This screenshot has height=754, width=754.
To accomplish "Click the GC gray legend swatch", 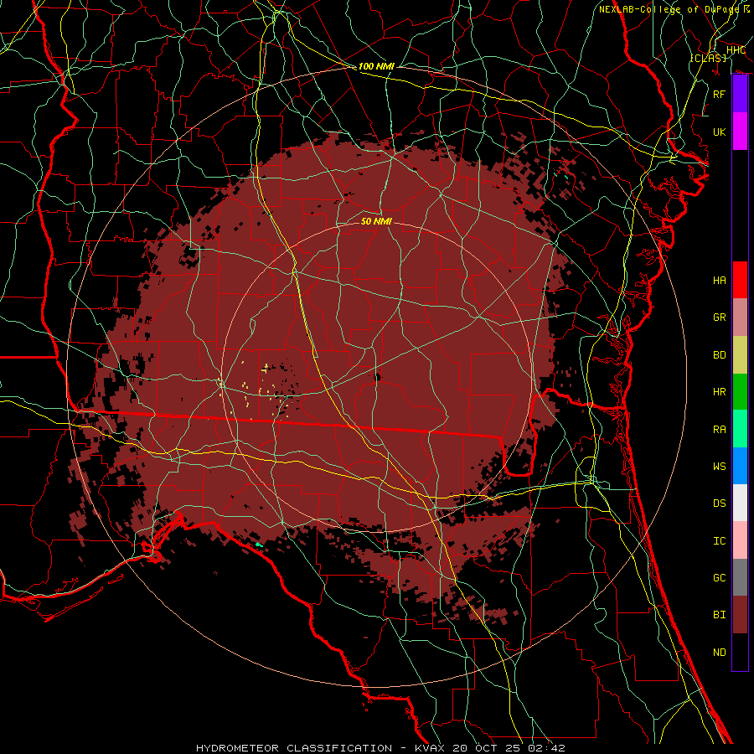I will click(x=740, y=577).
